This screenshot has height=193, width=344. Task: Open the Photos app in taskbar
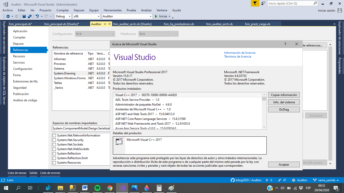point(134,188)
